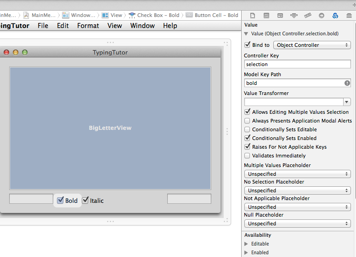The width and height of the screenshot is (356, 257).
Task: Open the Bind to Object Controller popup
Action: pyautogui.click(x=312, y=45)
